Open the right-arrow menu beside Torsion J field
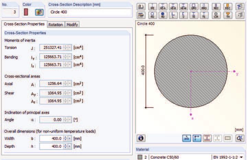The height and width of the screenshot is (160, 247). point(69,48)
